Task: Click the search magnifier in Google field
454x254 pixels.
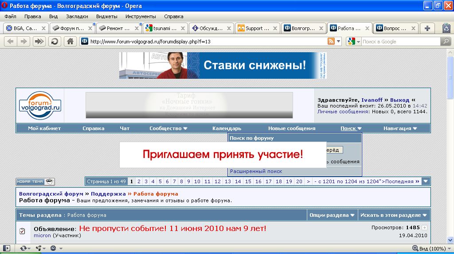Action: pyautogui.click(x=445, y=41)
